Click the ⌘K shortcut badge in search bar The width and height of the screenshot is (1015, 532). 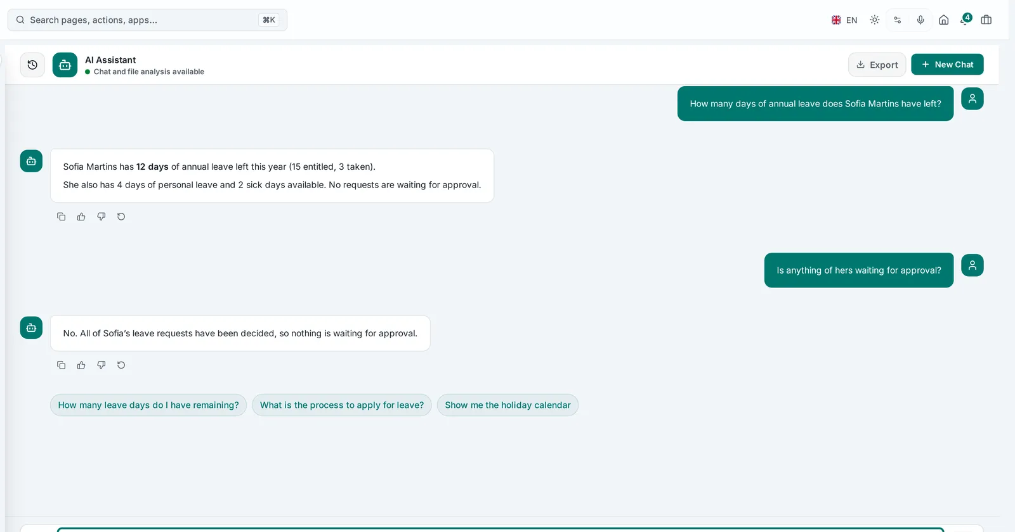(269, 20)
